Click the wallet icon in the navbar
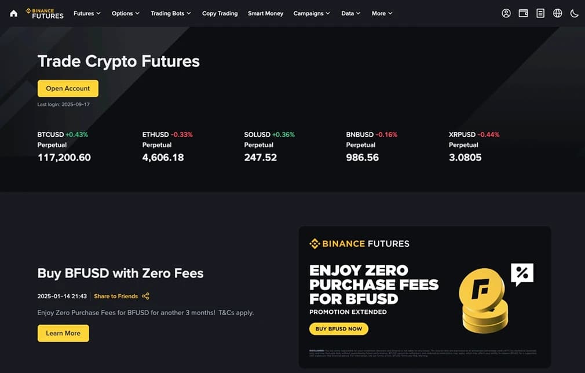585x373 pixels. tap(523, 12)
